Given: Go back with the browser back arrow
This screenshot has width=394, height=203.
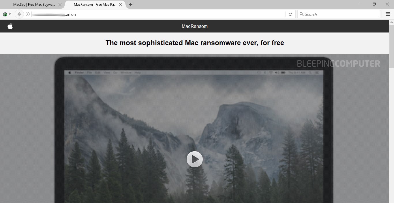Looking at the screenshot, I should click(x=19, y=14).
